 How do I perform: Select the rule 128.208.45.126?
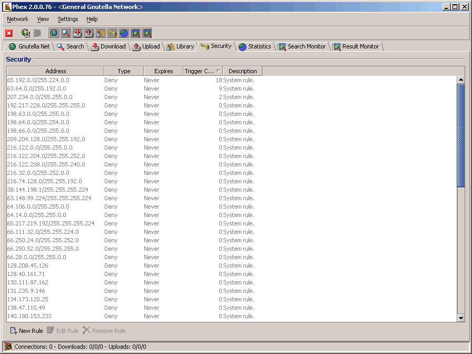coord(134,265)
